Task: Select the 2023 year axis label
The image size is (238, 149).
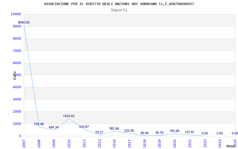Action: pos(220,143)
